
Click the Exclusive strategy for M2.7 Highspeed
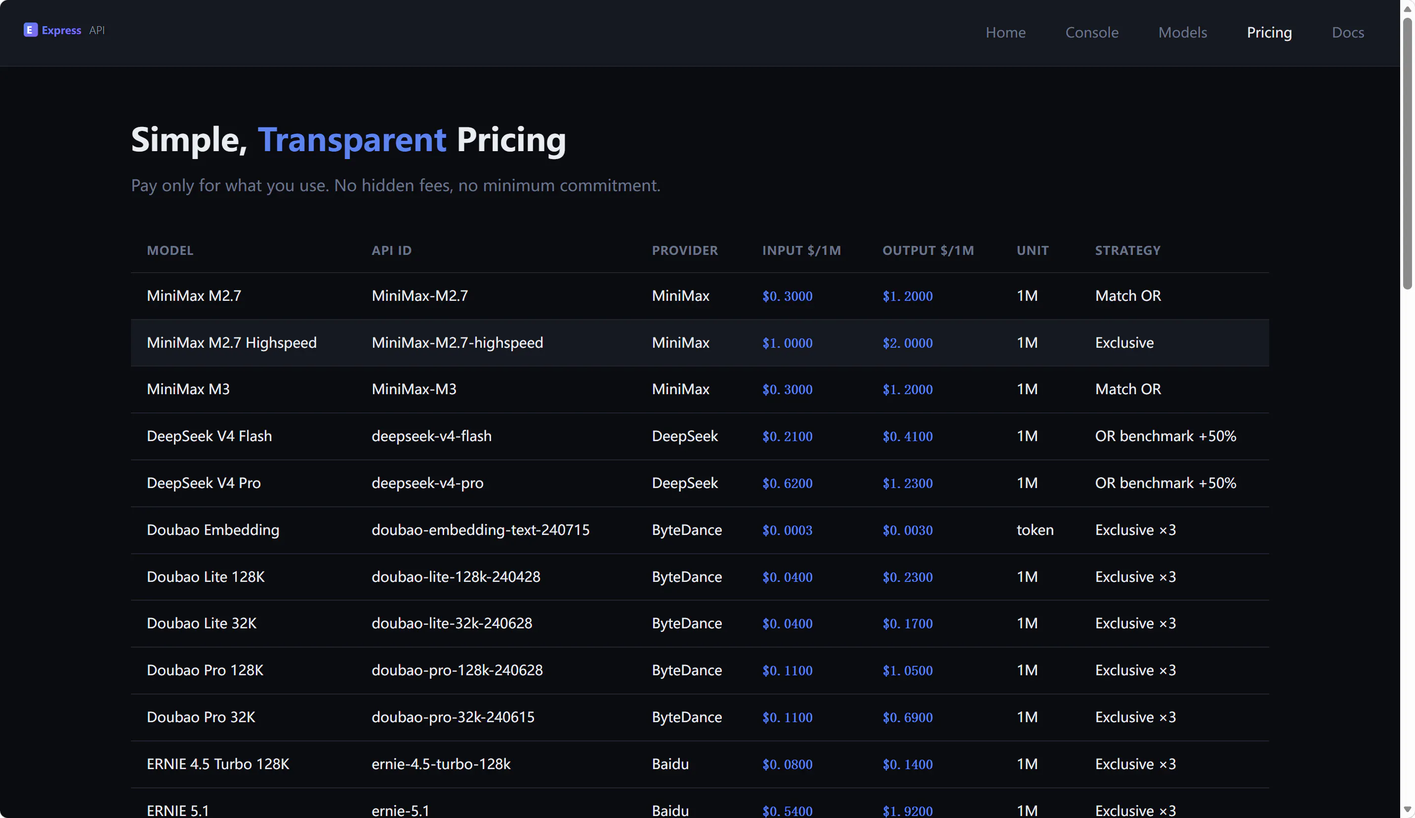click(1124, 342)
